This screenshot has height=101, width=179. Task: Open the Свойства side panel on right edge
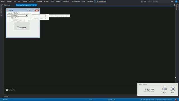click(x=177, y=7)
